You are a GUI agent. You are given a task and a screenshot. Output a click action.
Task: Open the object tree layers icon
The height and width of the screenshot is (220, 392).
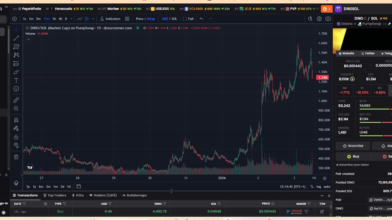[x=16, y=183]
